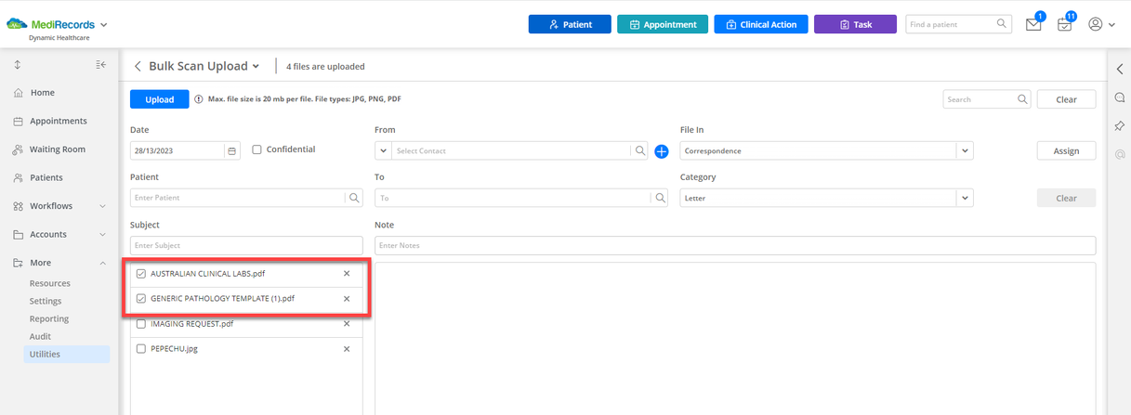Viewport: 1131px width, 415px height.
Task: Open the Waiting Room
Action: 57,149
